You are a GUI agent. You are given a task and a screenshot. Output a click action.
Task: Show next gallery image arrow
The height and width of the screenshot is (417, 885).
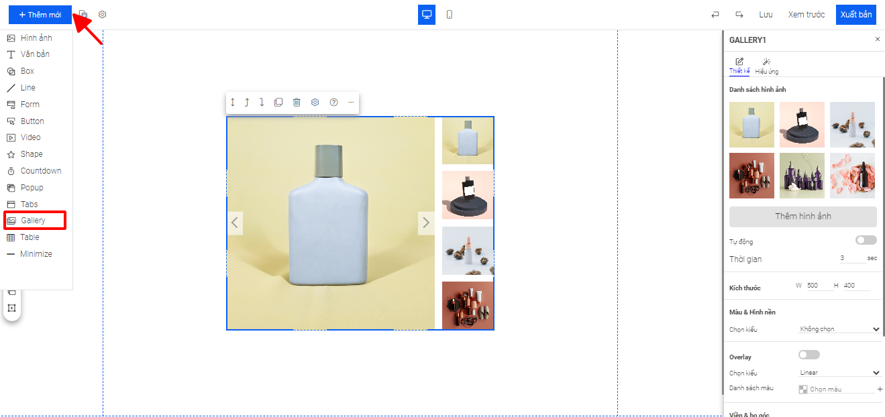coord(426,223)
